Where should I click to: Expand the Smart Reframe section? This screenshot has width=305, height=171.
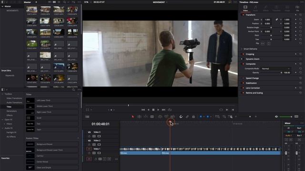(x=242, y=49)
